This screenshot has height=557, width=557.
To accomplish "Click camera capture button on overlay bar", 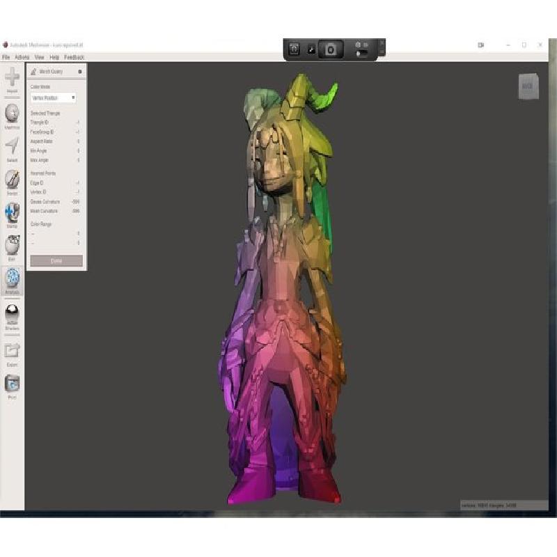I will point(330,49).
